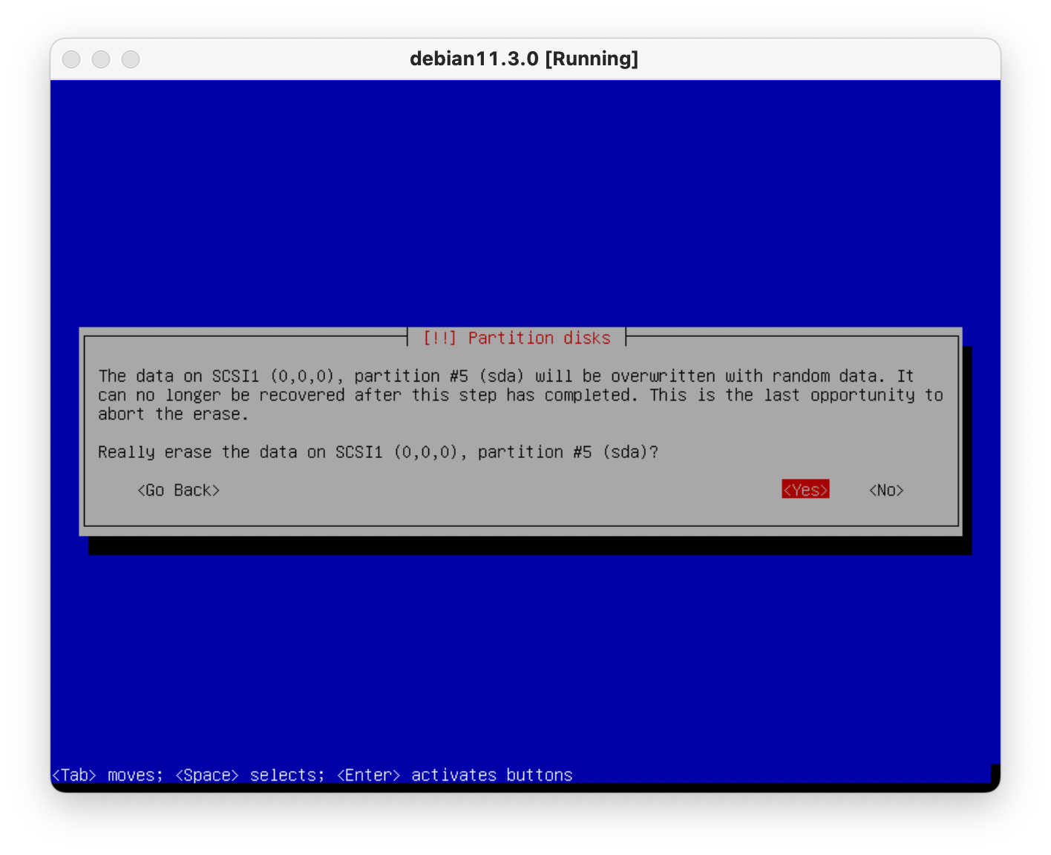Click the <Space> selects hint text
The height and width of the screenshot is (855, 1051).
click(249, 775)
